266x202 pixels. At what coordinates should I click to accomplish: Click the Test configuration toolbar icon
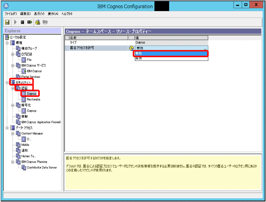pos(38,22)
